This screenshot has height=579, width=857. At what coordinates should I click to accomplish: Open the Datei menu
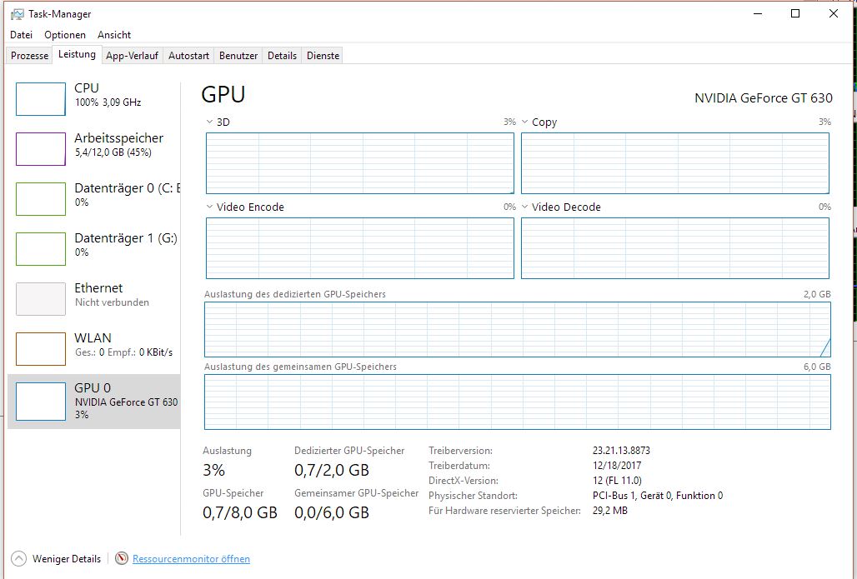click(x=22, y=35)
